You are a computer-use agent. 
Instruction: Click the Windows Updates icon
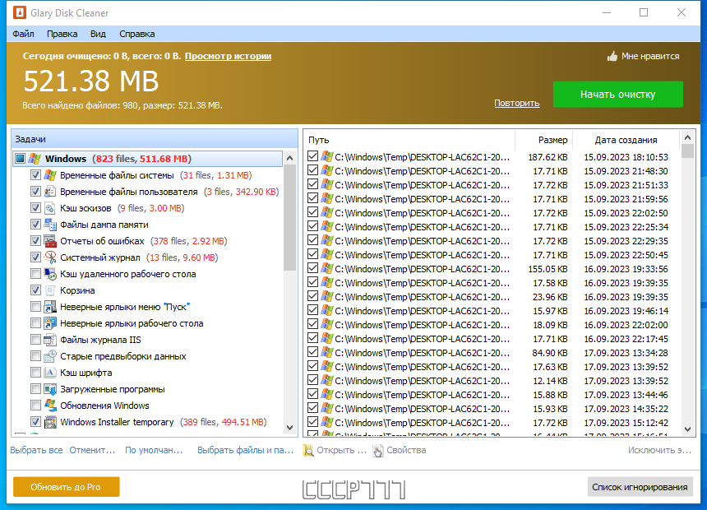(50, 406)
